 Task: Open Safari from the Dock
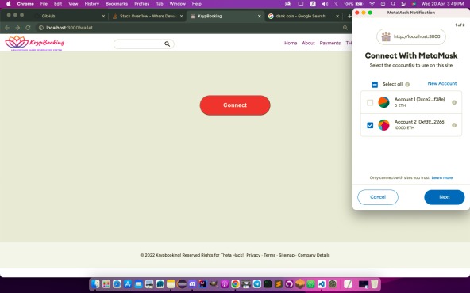pos(117,283)
